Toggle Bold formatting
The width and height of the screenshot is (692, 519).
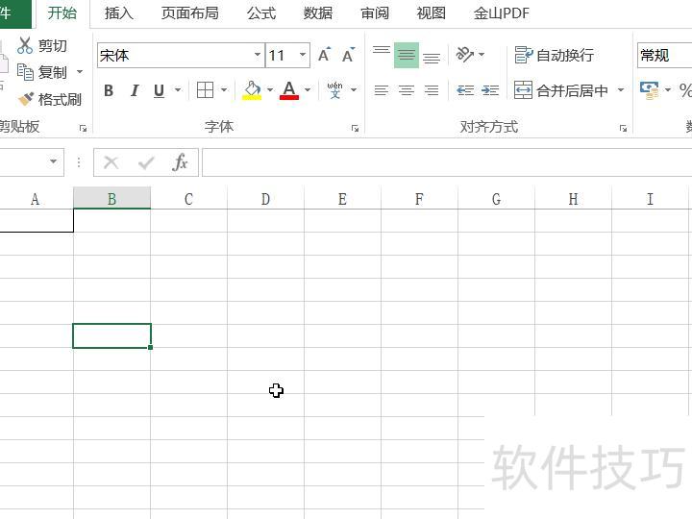coord(109,90)
